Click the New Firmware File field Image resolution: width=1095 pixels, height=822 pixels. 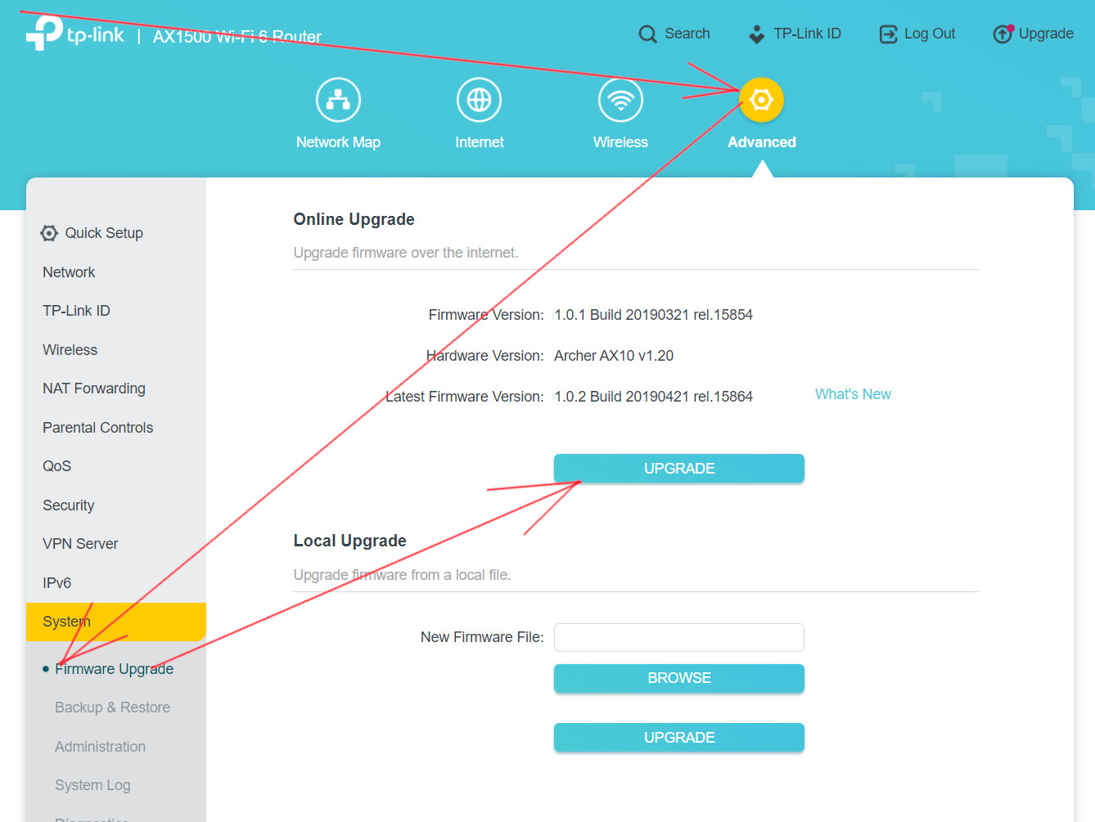point(678,637)
